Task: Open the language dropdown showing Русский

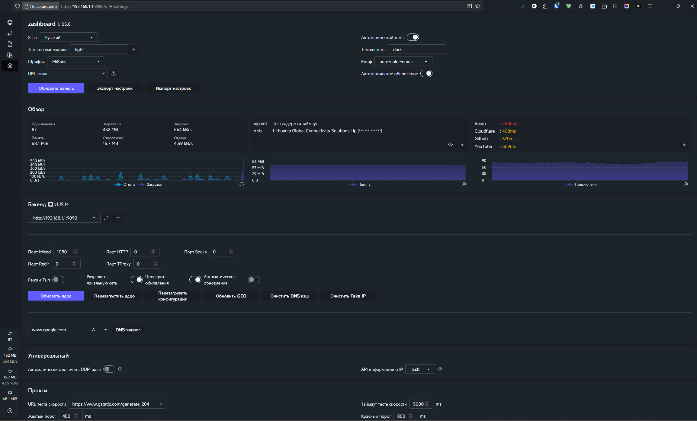Action: click(69, 37)
